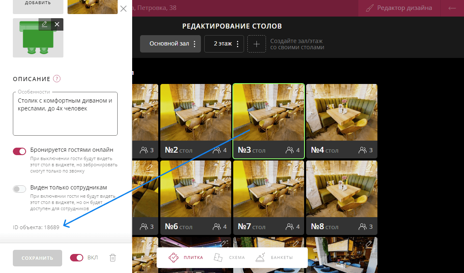
Task: Switch to the Схема view tab
Action: (x=229, y=257)
